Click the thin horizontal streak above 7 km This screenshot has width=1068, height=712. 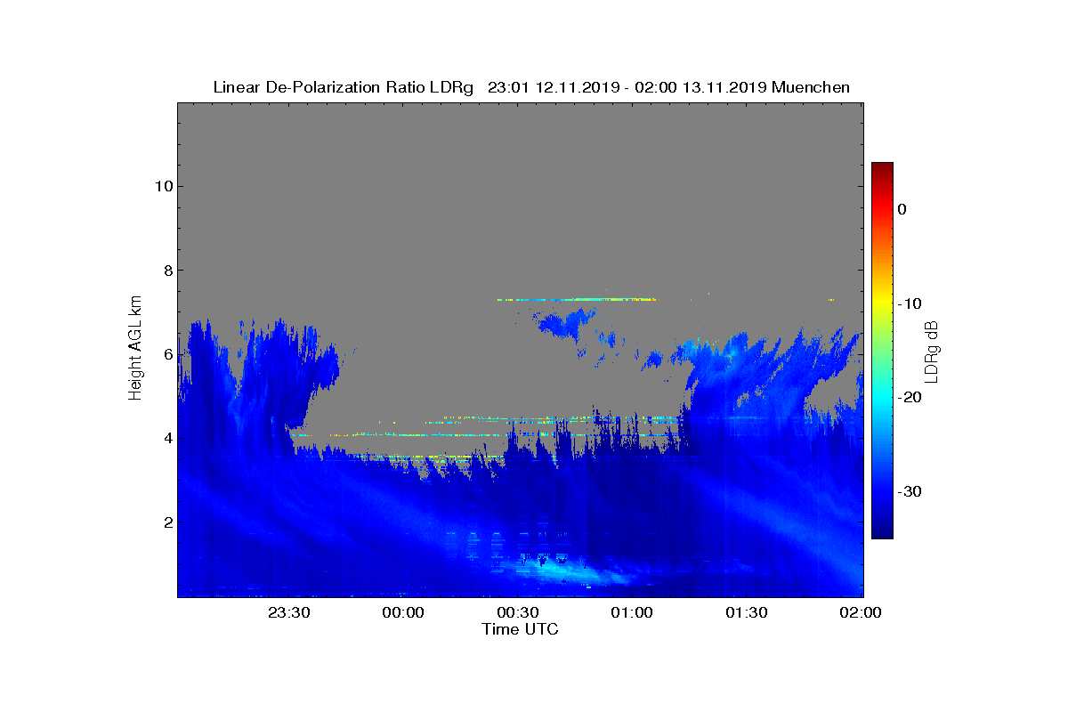tap(577, 300)
